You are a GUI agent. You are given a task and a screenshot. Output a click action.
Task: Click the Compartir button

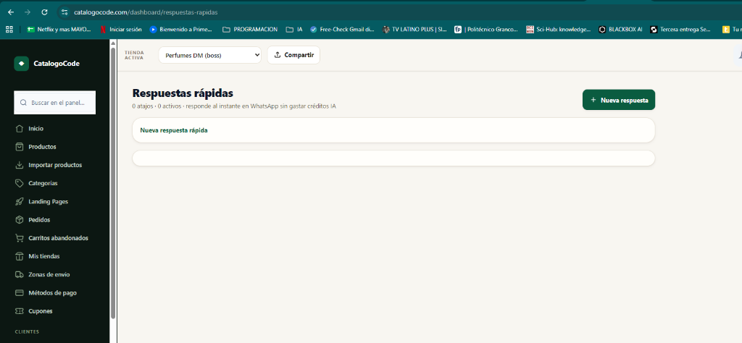point(294,55)
